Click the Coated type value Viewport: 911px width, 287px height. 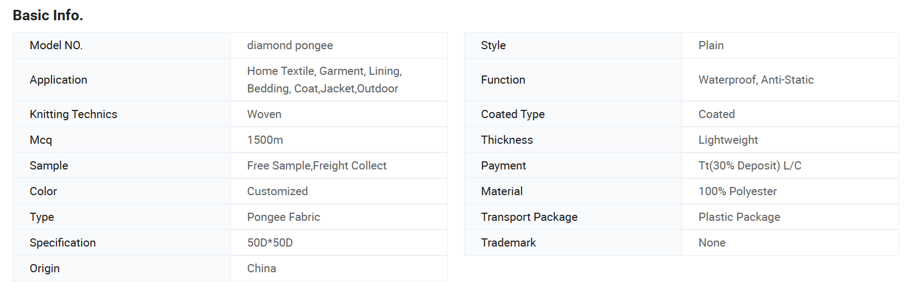[x=717, y=114]
